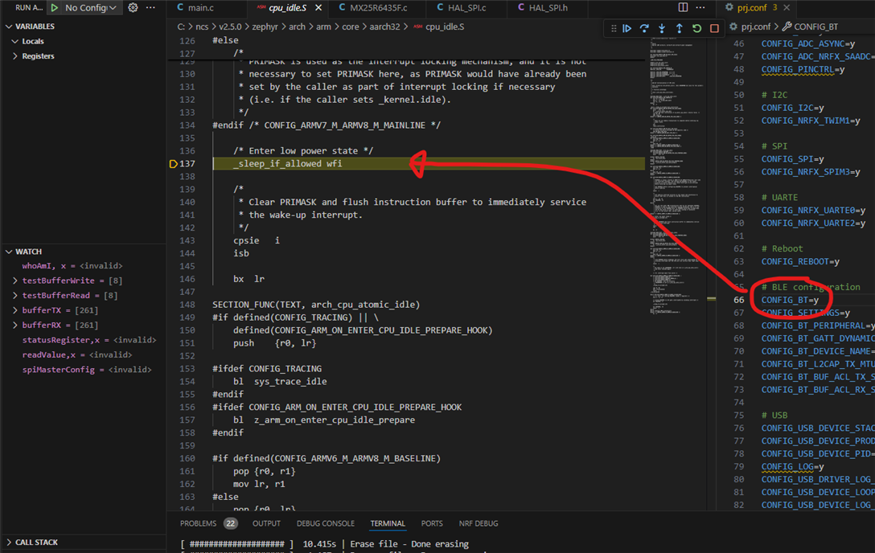Open the PROBLEMS panel tab
Screen dimensions: 875x553
[198, 523]
